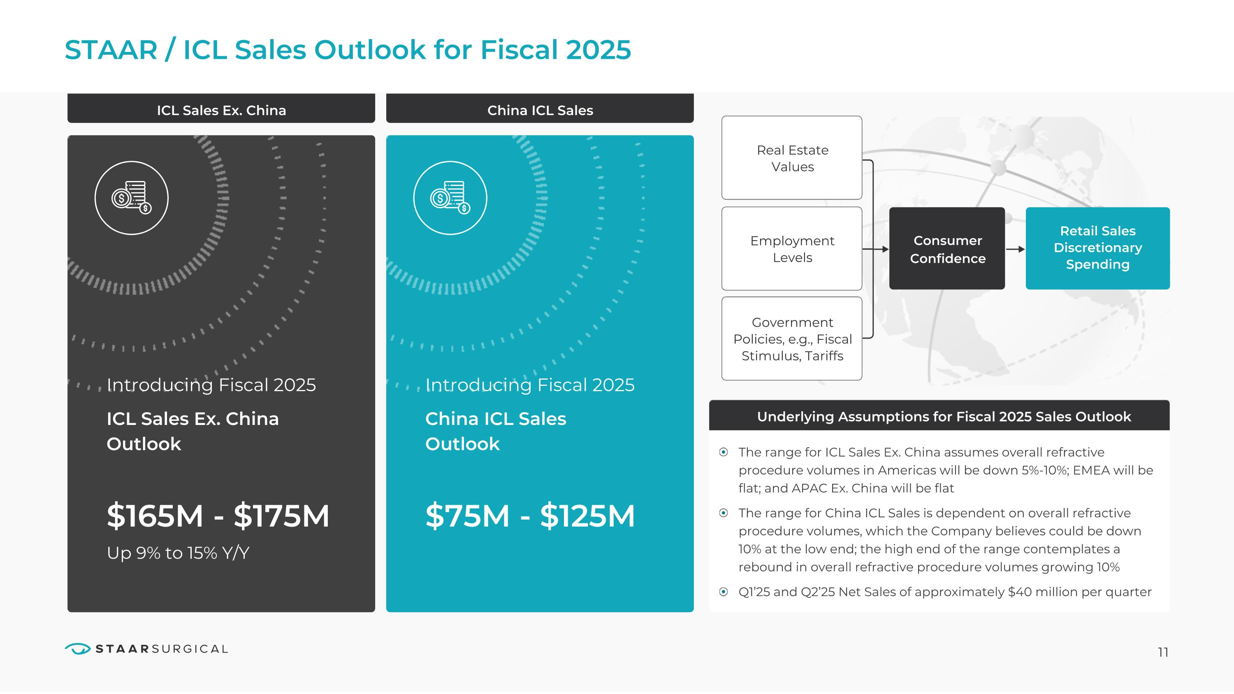Click the 'Real Estate Values' box
1234x694 pixels.
tap(792, 158)
